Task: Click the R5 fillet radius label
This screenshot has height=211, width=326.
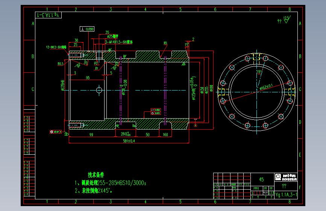Action: (x=165, y=43)
